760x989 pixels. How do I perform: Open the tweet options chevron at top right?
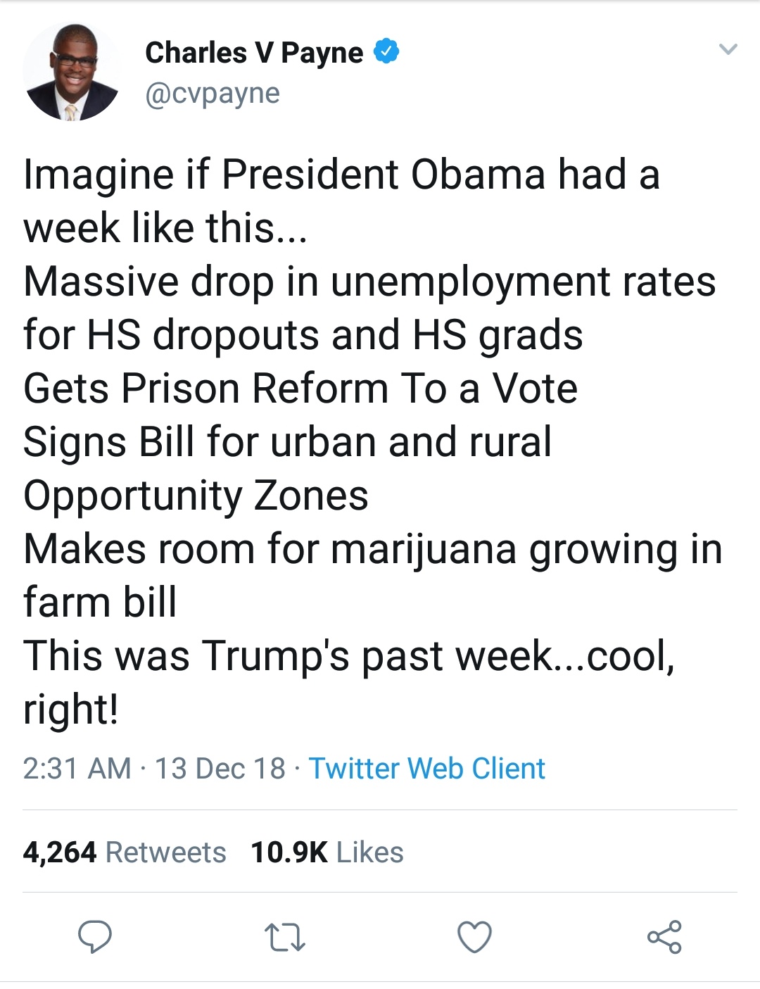(730, 48)
